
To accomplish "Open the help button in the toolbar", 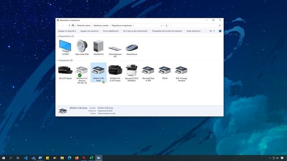I will pyautogui.click(x=220, y=31).
